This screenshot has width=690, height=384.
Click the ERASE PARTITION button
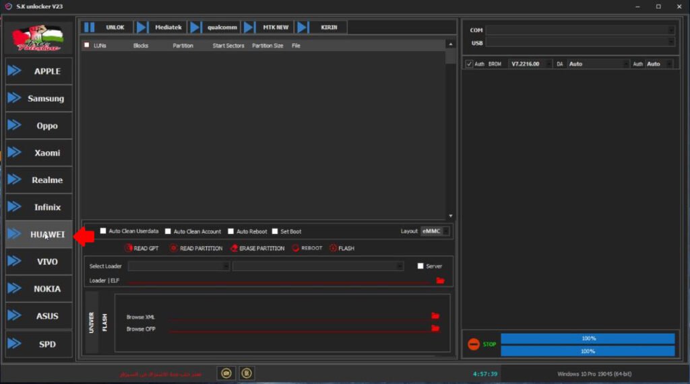tap(257, 248)
